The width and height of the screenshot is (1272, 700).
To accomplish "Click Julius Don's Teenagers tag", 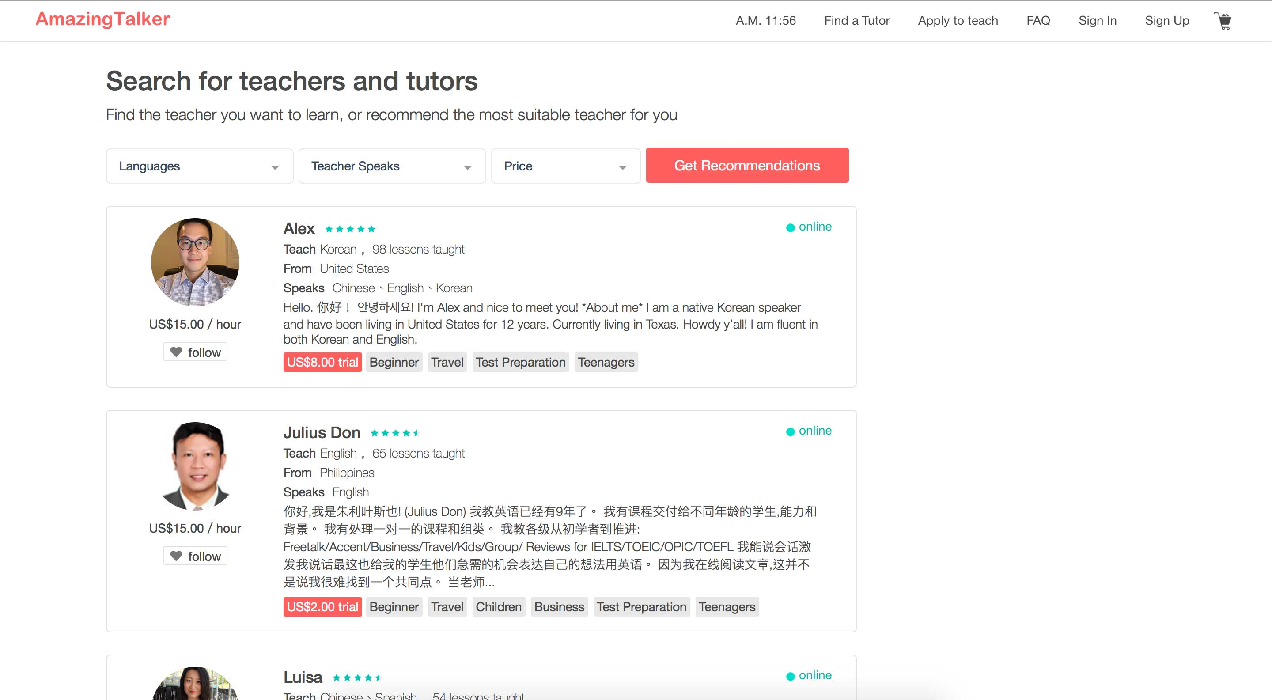I will coord(727,607).
